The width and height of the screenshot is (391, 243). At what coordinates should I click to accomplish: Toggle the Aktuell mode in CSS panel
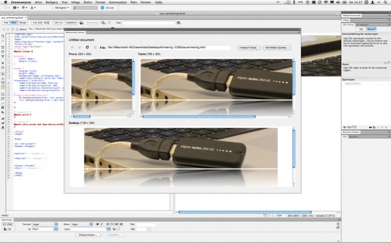pos(371,29)
